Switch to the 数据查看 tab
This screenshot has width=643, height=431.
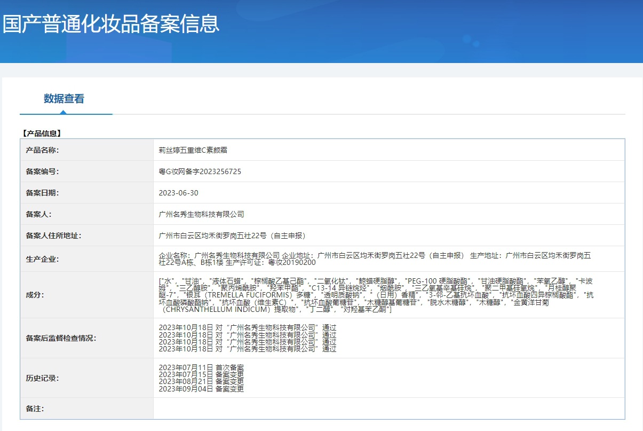tap(64, 99)
